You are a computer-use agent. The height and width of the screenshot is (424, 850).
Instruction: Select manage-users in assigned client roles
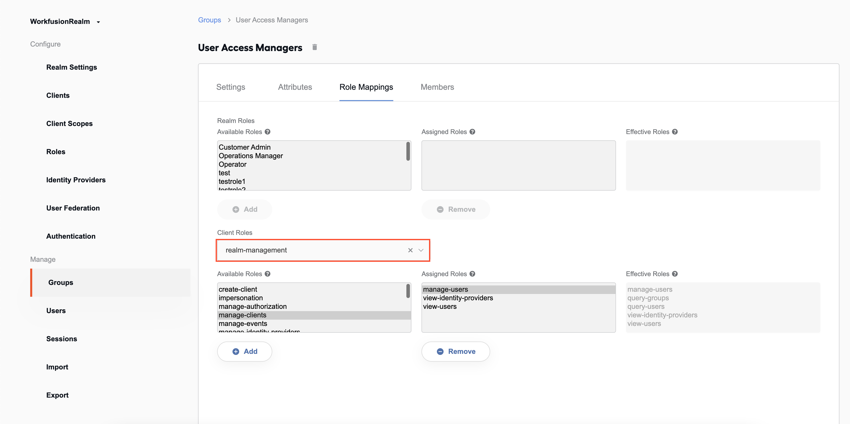pyautogui.click(x=518, y=289)
